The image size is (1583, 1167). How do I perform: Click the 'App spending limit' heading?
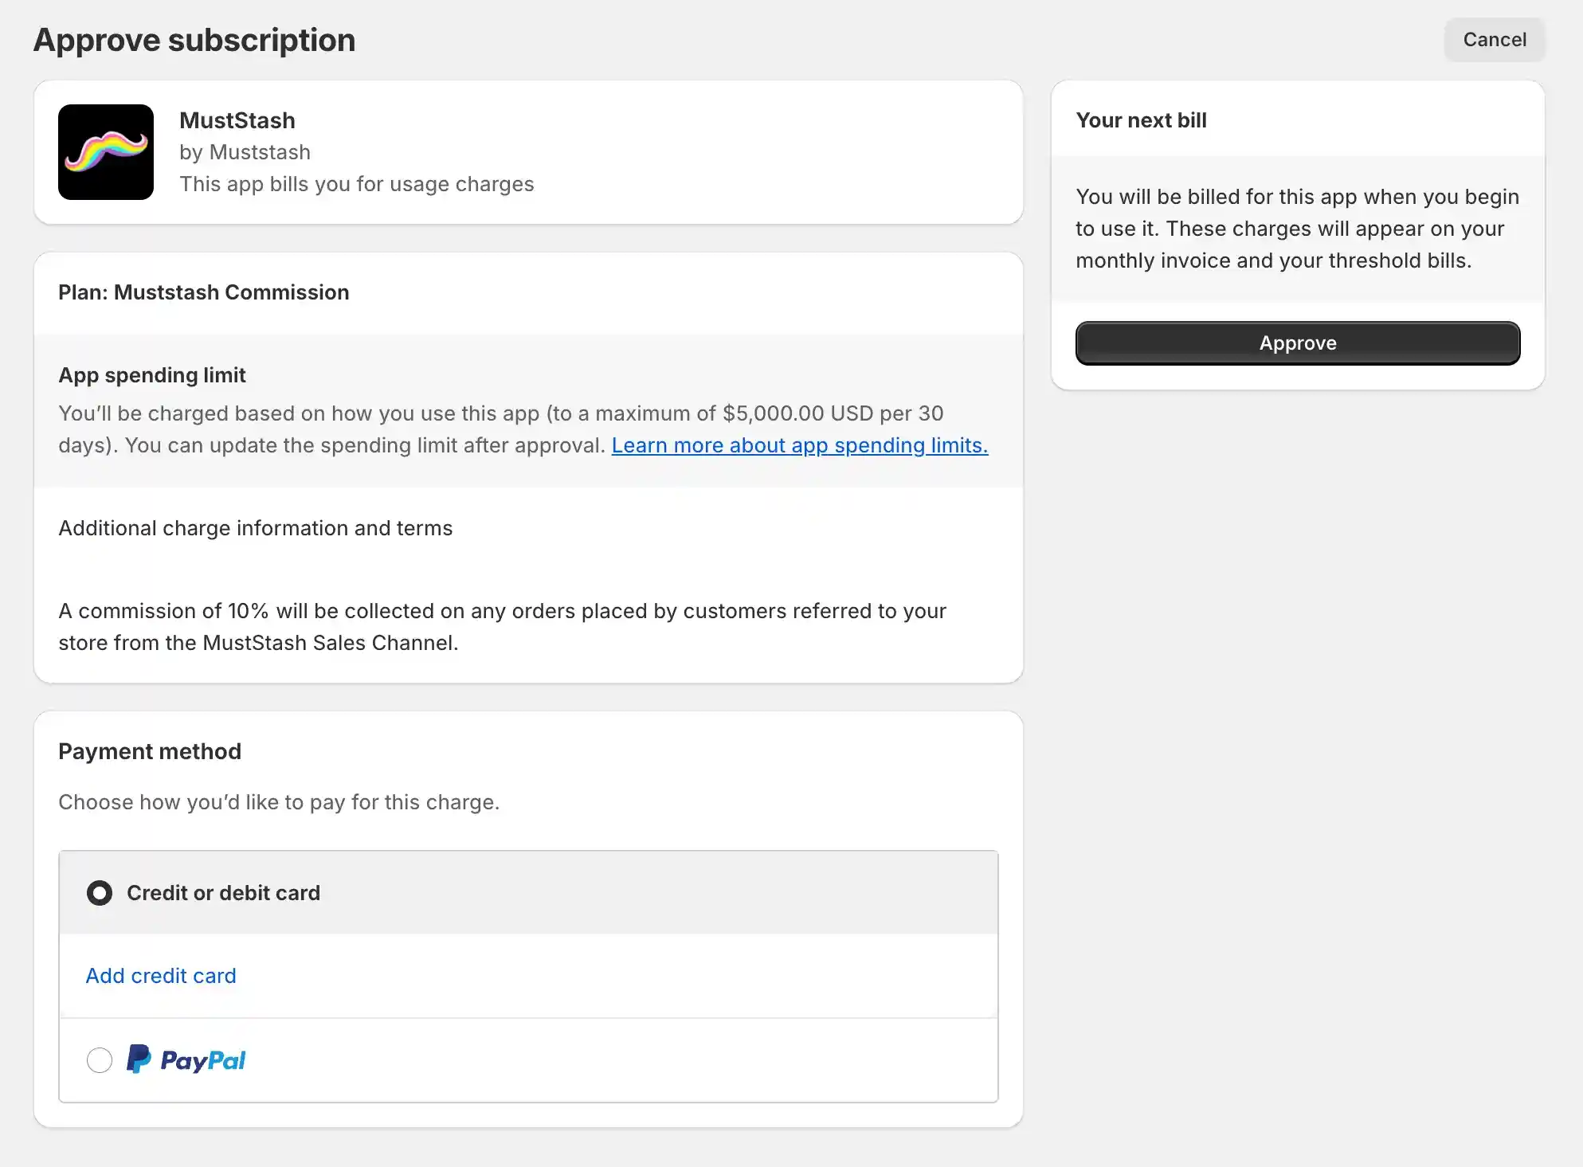pyautogui.click(x=152, y=375)
